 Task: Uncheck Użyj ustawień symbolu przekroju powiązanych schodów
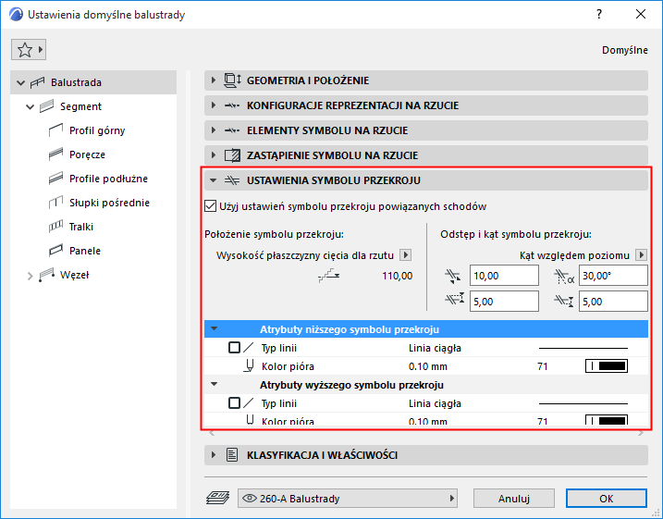coord(210,206)
